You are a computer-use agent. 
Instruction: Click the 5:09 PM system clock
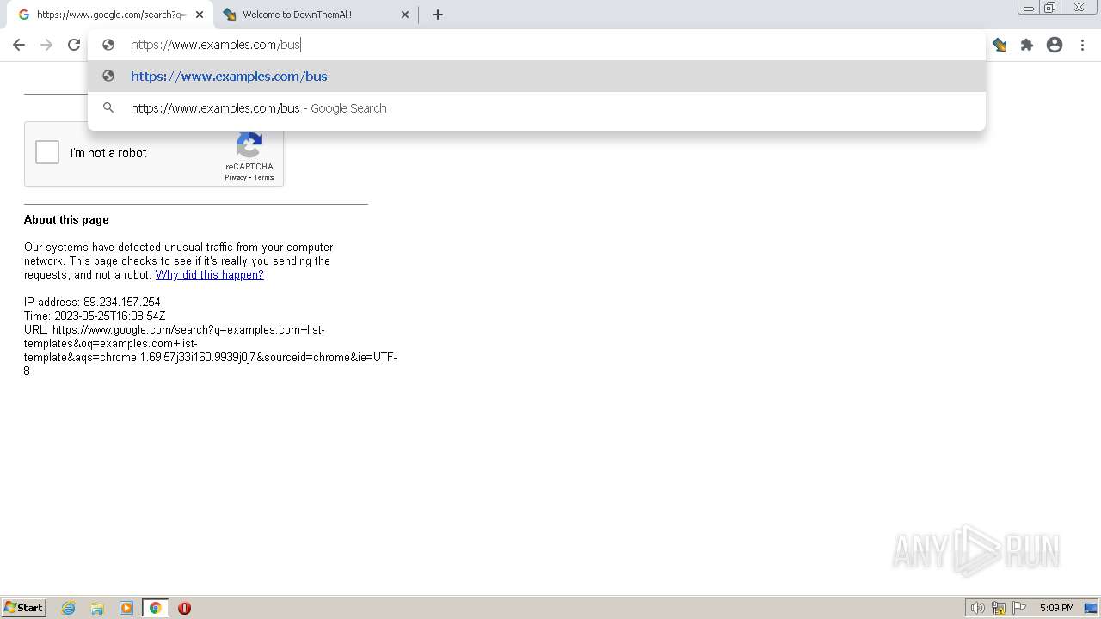coord(1057,608)
